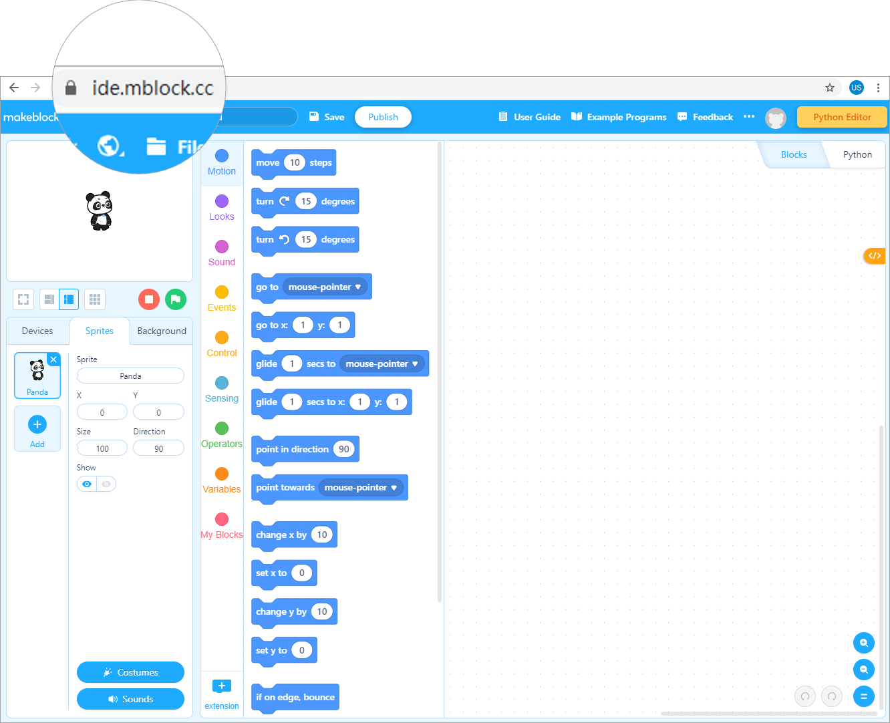This screenshot has width=890, height=723.
Task: Switch to the Background tab
Action: pyautogui.click(x=162, y=331)
